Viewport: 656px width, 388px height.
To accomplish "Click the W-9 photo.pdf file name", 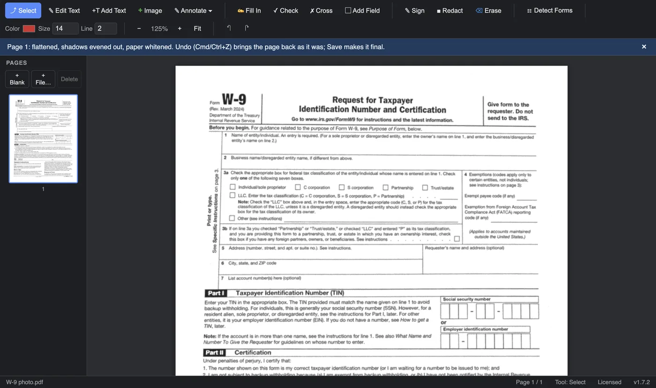I will click(24, 382).
